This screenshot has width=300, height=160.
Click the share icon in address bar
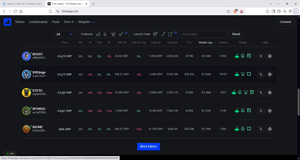pos(228,11)
